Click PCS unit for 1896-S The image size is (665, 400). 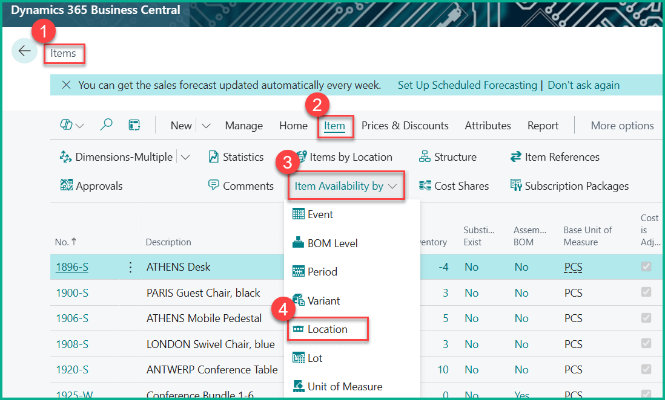point(574,267)
